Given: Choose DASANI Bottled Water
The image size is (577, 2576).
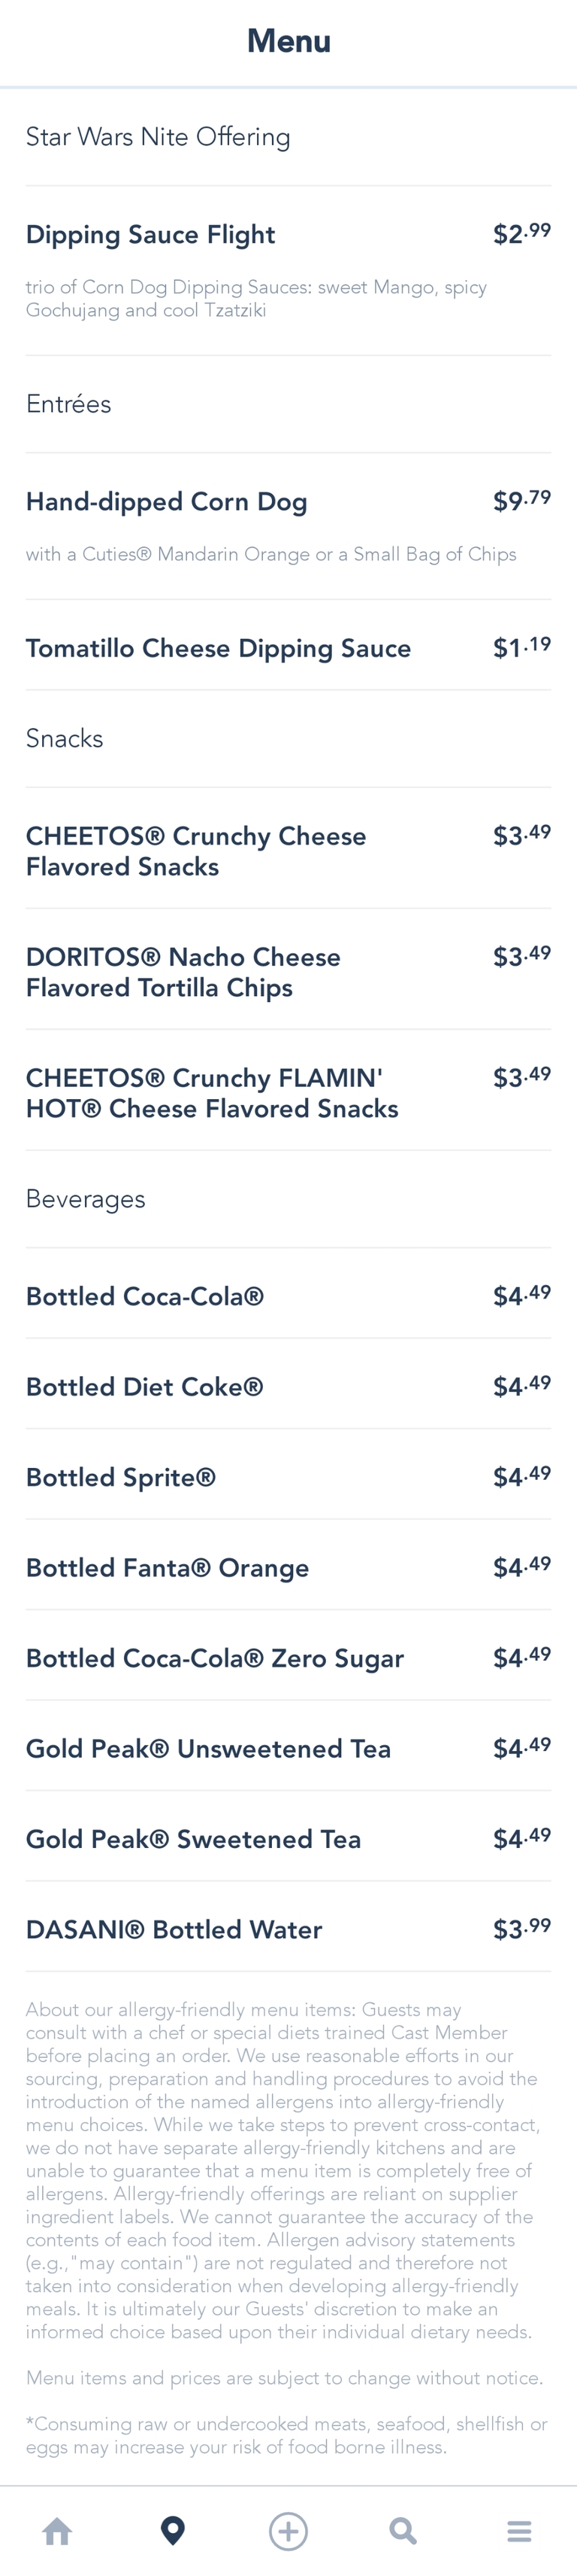Looking at the screenshot, I should point(175,1930).
